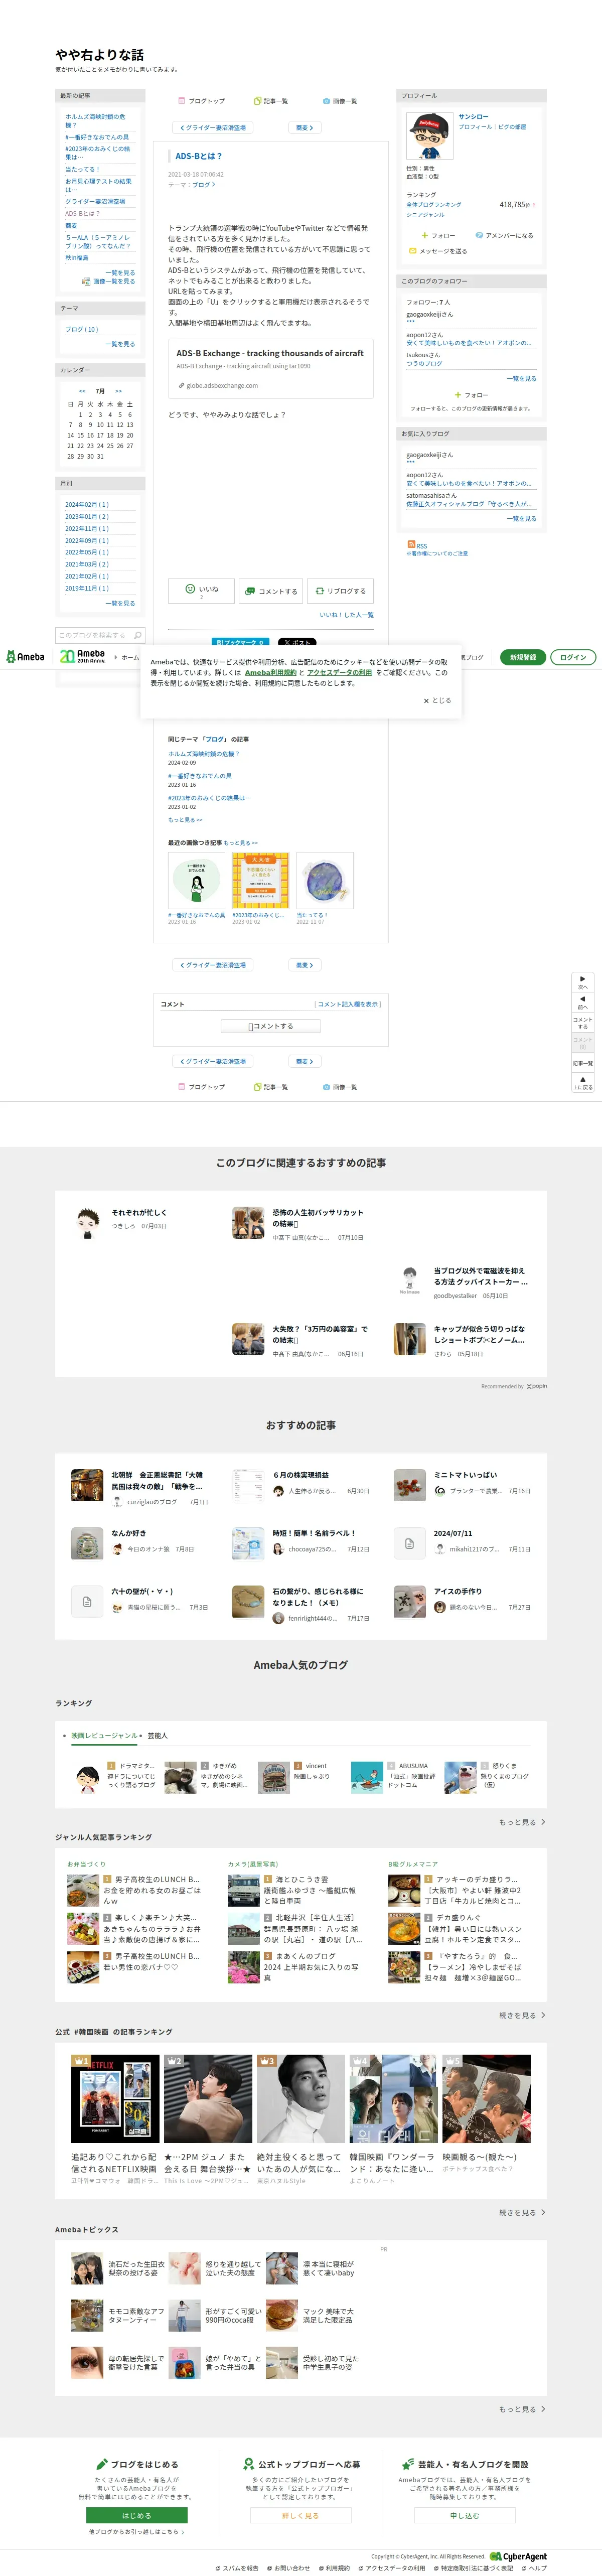Open ホルムズ海峡封鎖の危機? in recent list

[95, 120]
